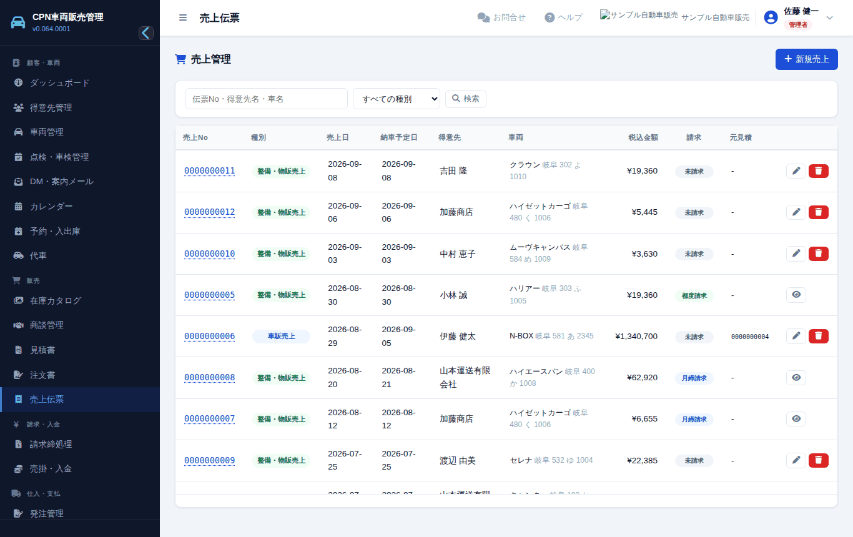Delete sales slip 0000000006 with trash icon

pyautogui.click(x=819, y=336)
